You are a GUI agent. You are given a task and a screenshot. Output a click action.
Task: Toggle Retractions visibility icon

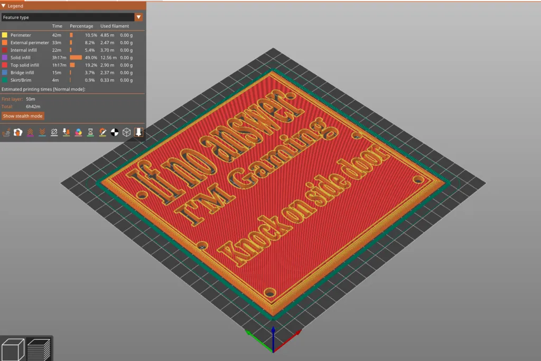(30, 132)
